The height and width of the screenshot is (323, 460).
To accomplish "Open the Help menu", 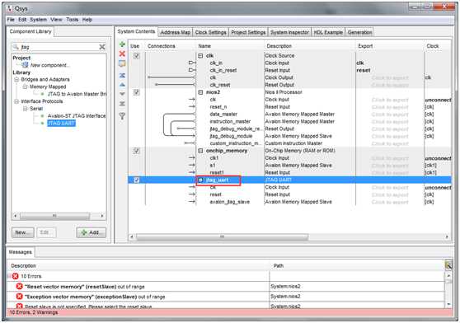I will [87, 20].
